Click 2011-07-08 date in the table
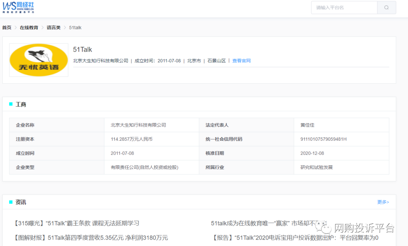The height and width of the screenshot is (246, 408). pos(122,153)
